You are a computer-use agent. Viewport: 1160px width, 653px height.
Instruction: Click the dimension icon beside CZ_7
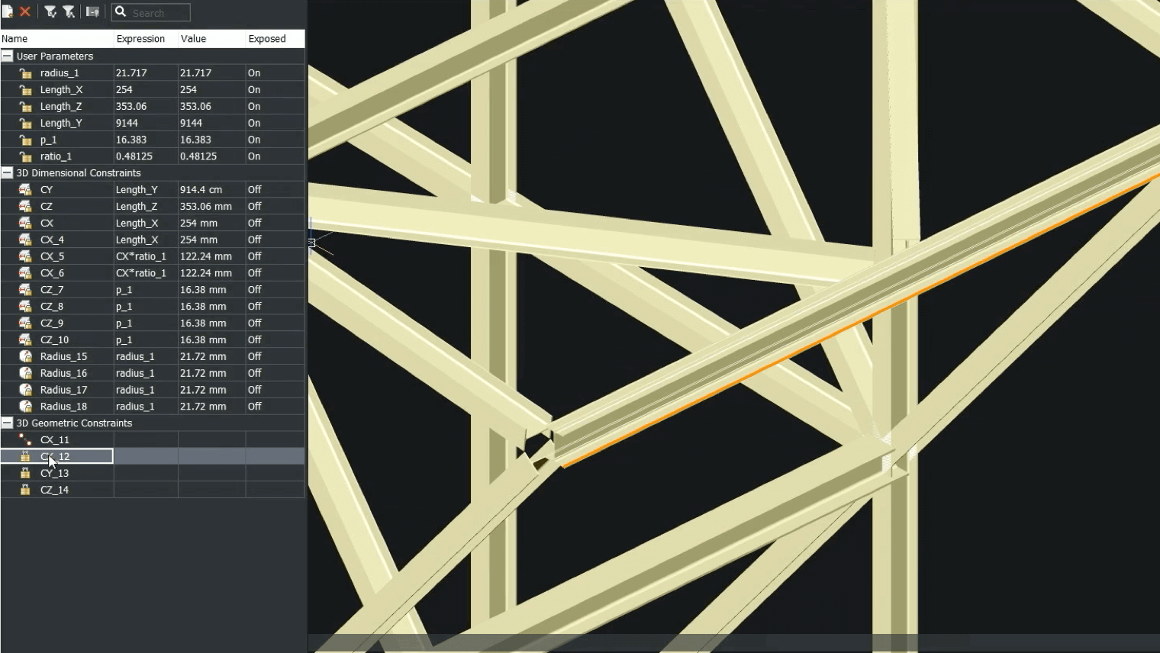click(x=25, y=290)
